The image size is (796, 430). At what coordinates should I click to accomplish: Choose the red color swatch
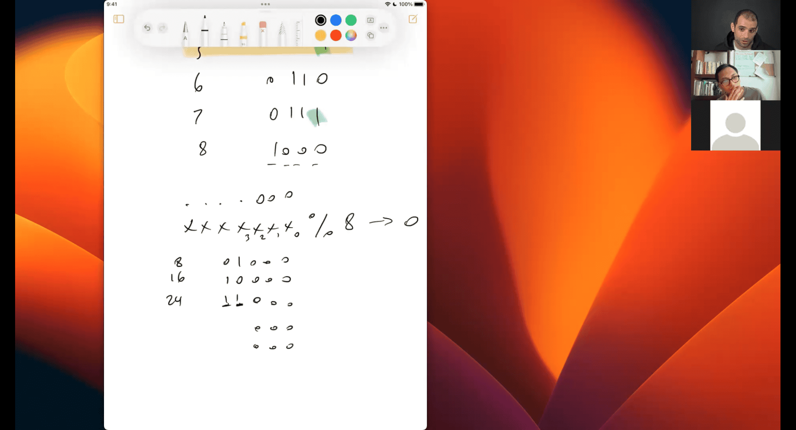tap(336, 36)
